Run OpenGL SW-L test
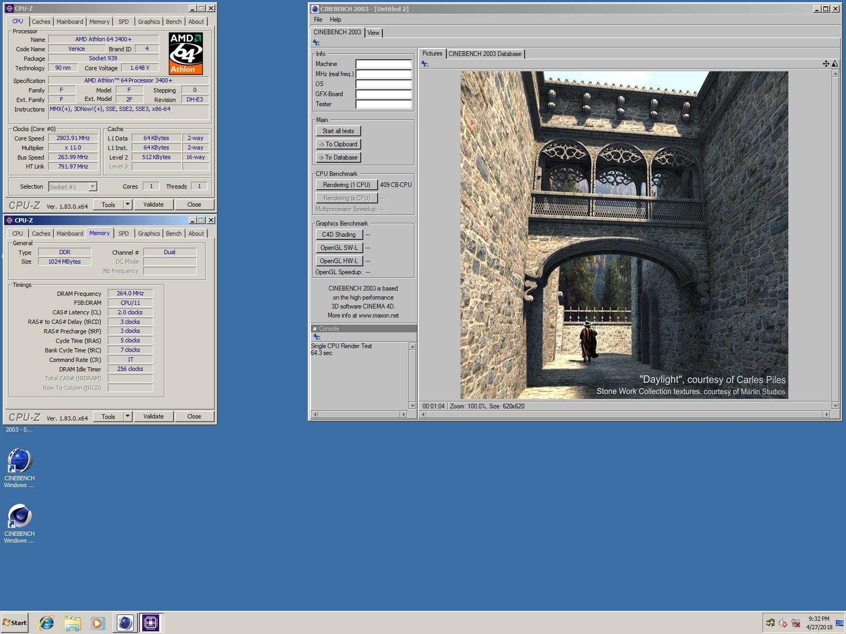Image resolution: width=846 pixels, height=634 pixels. click(x=339, y=248)
